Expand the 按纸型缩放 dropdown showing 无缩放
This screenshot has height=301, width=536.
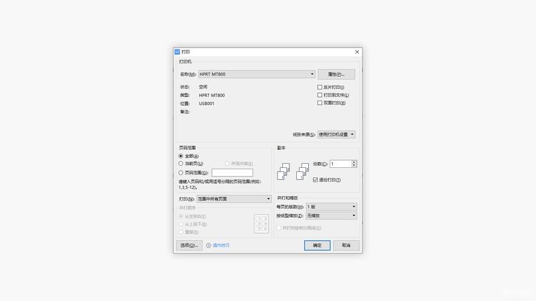click(x=331, y=215)
